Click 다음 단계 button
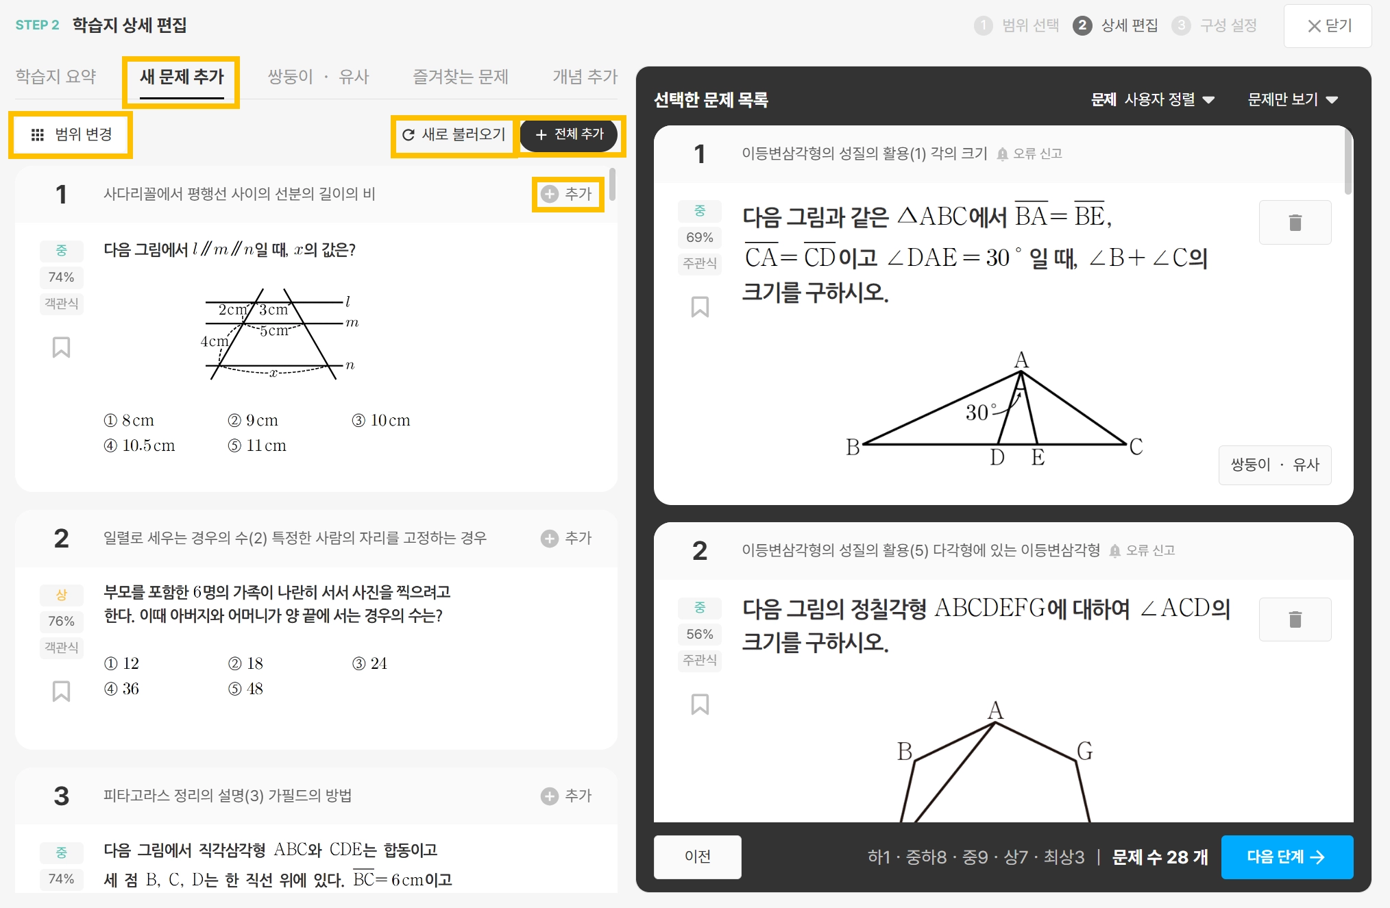Screen dimensions: 1390x908 [1287, 857]
